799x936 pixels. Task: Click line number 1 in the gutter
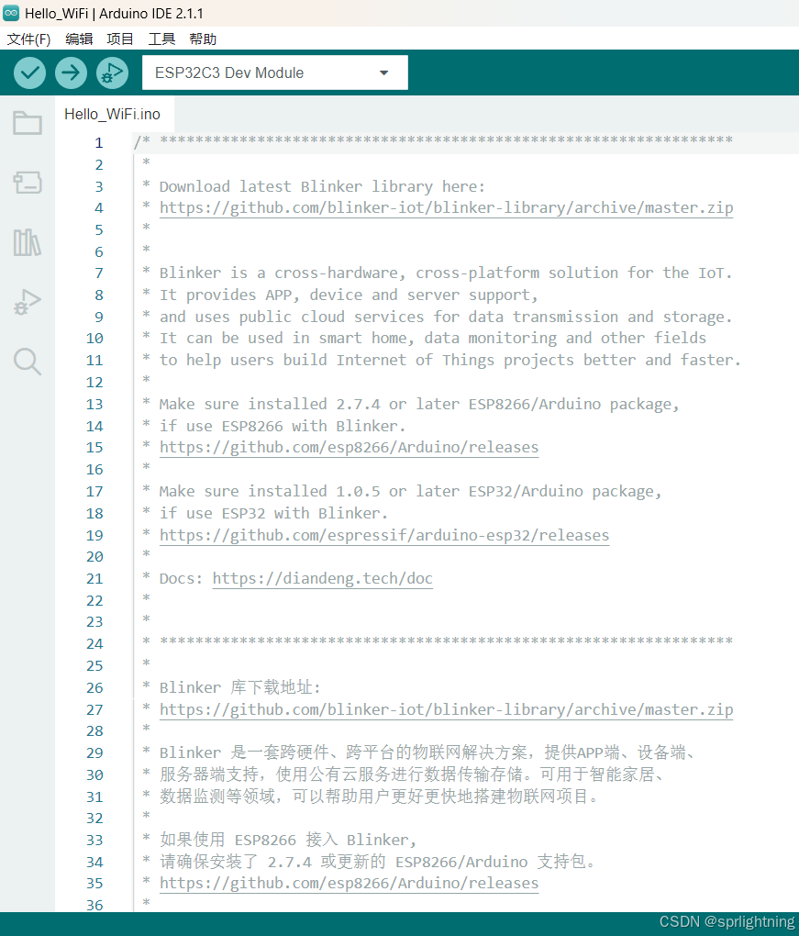pos(98,142)
